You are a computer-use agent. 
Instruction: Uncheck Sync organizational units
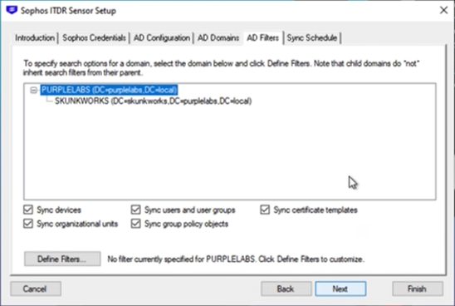tap(28, 224)
